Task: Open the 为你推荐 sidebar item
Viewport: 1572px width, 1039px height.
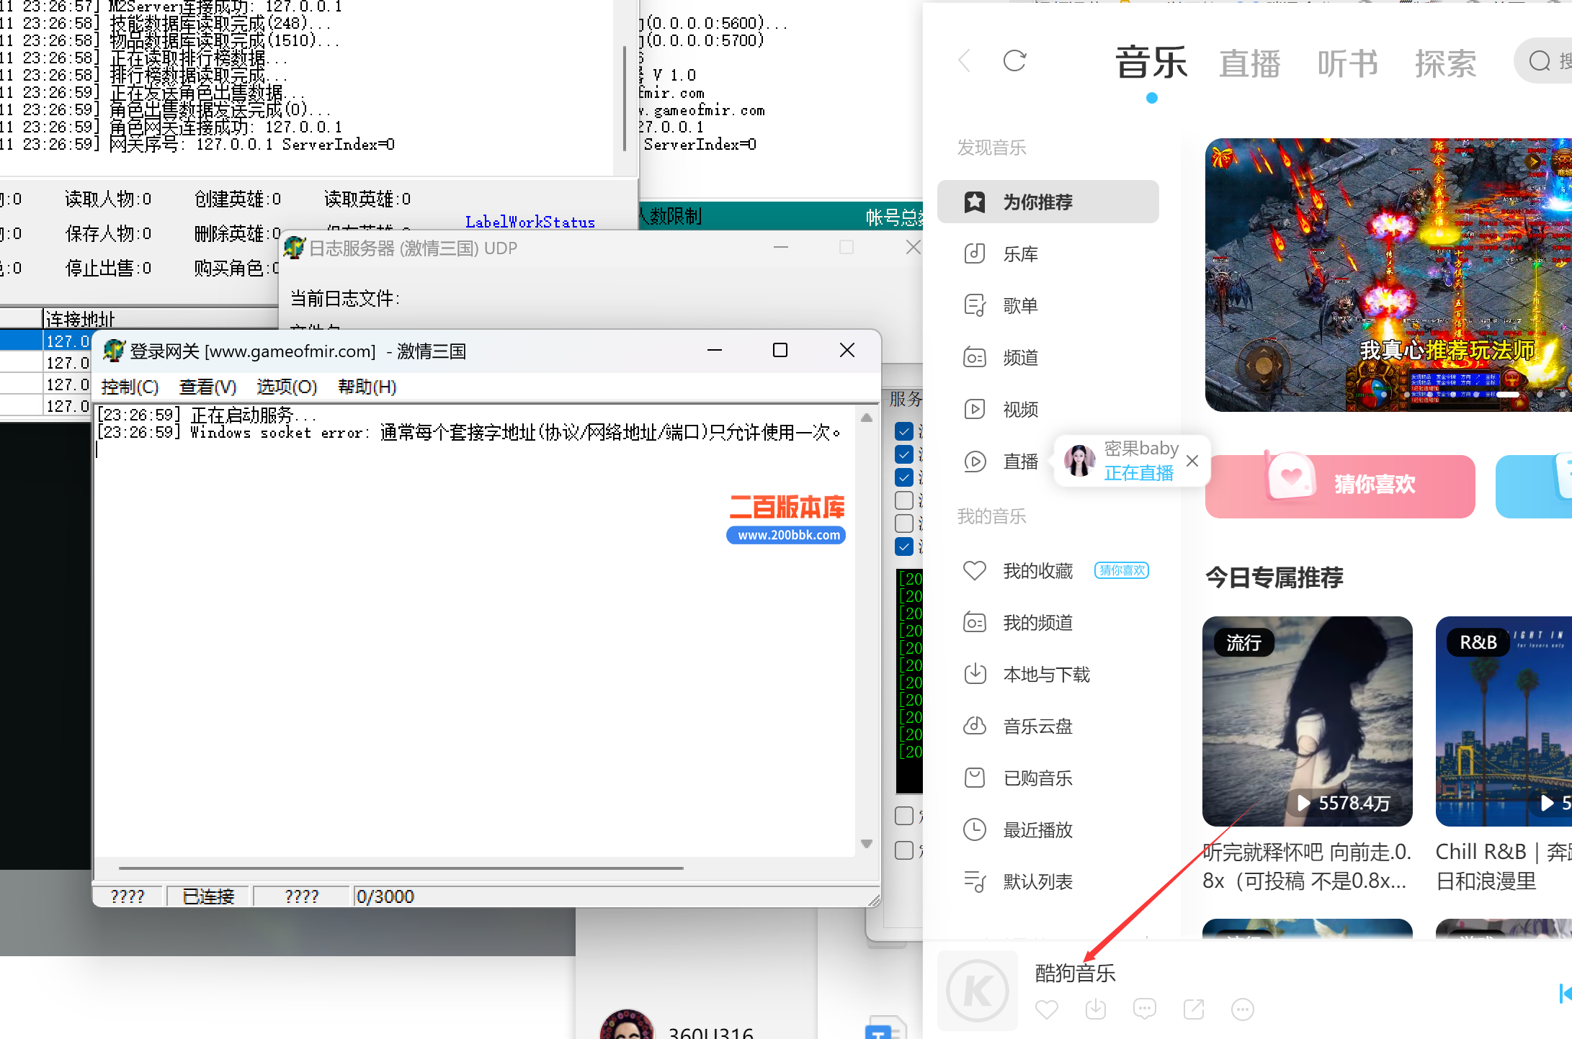Action: [x=1048, y=202]
